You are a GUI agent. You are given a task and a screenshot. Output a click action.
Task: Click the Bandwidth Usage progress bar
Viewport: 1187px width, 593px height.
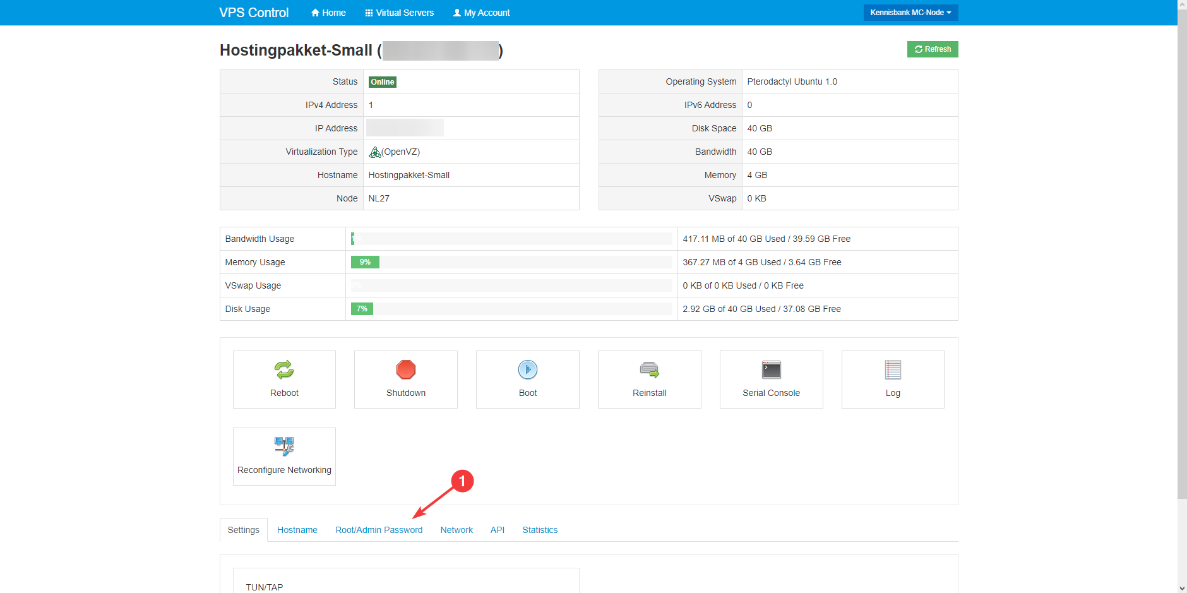pos(511,239)
